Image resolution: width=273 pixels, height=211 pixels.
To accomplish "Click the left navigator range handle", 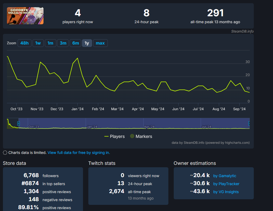I will [x=18, y=124].
